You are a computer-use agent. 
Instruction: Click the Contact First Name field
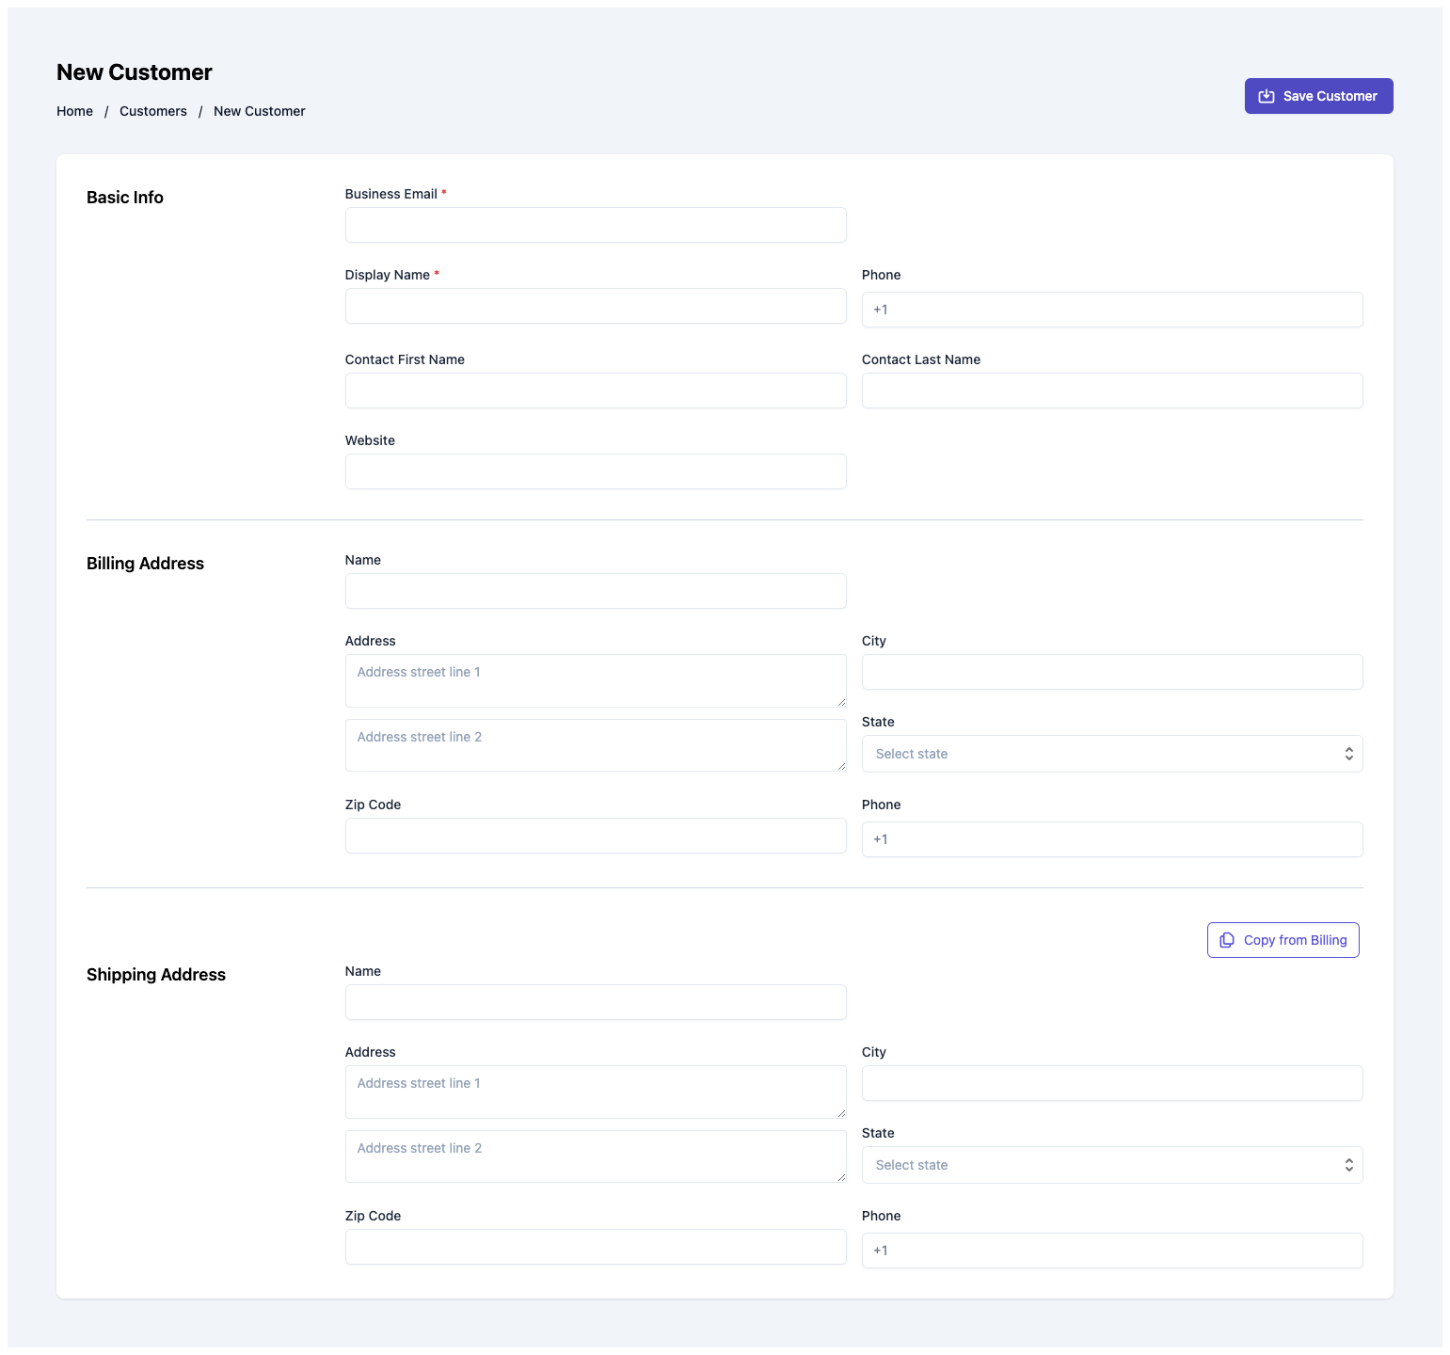[x=596, y=391]
